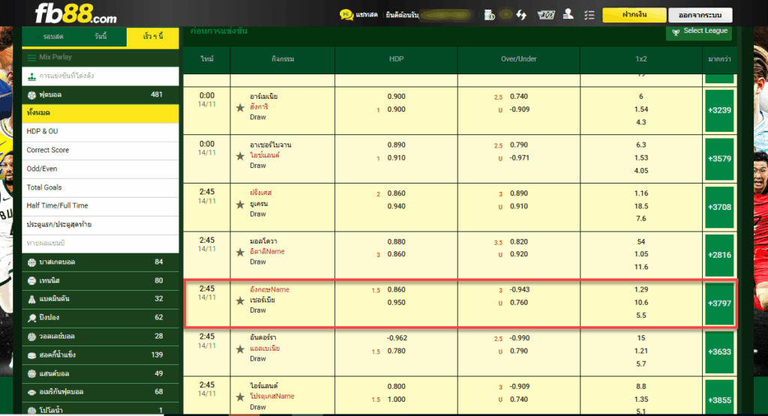The height and width of the screenshot is (416, 768).
Task: Select the Total Goals menu item
Action: click(100, 187)
